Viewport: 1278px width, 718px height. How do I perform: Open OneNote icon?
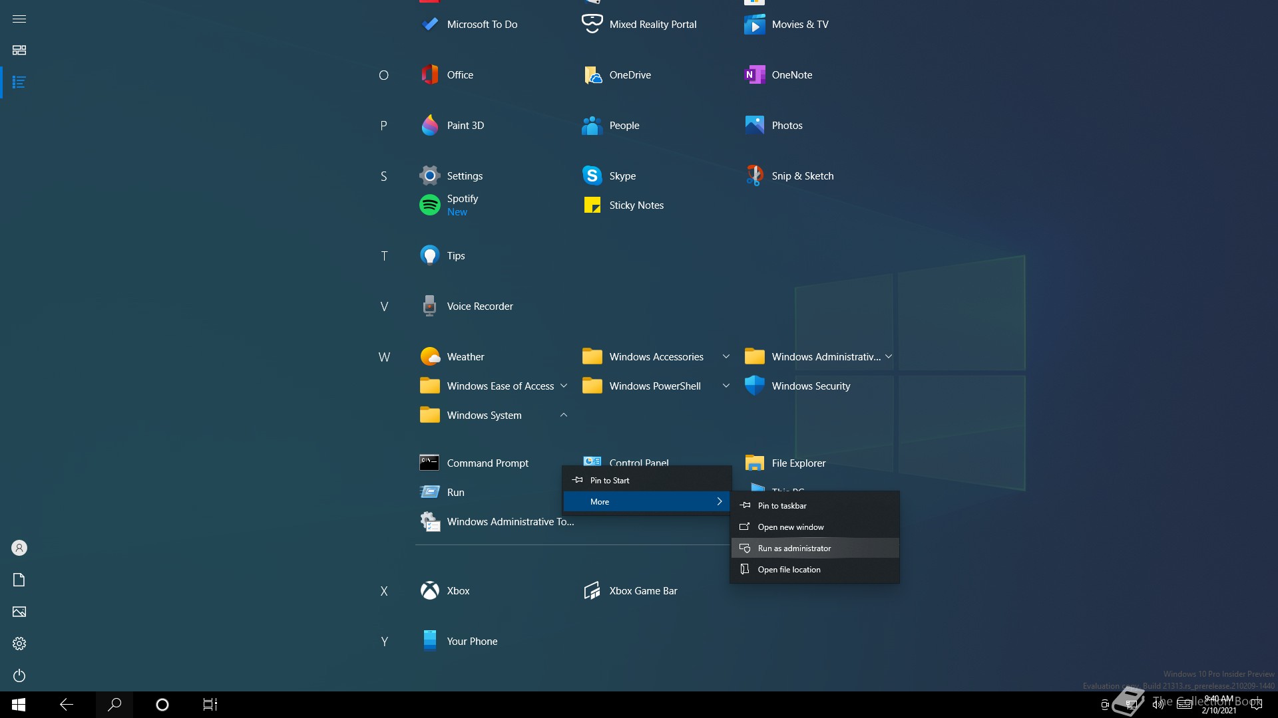(x=754, y=75)
